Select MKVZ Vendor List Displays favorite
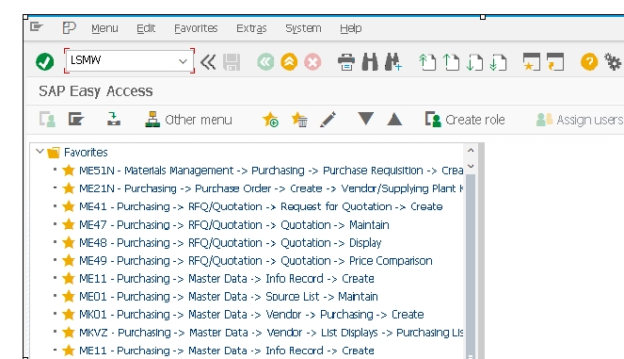Image resolution: width=624 pixels, height=359 pixels. [x=271, y=333]
